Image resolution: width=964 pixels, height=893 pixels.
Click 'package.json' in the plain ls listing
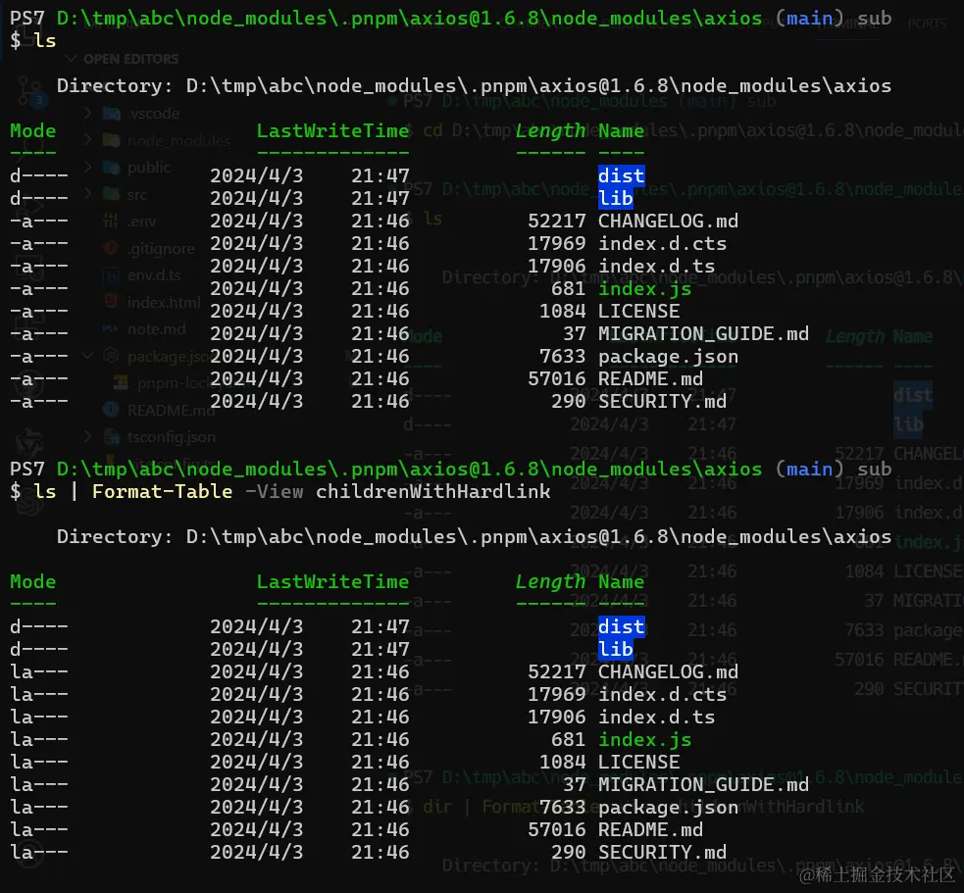click(668, 356)
